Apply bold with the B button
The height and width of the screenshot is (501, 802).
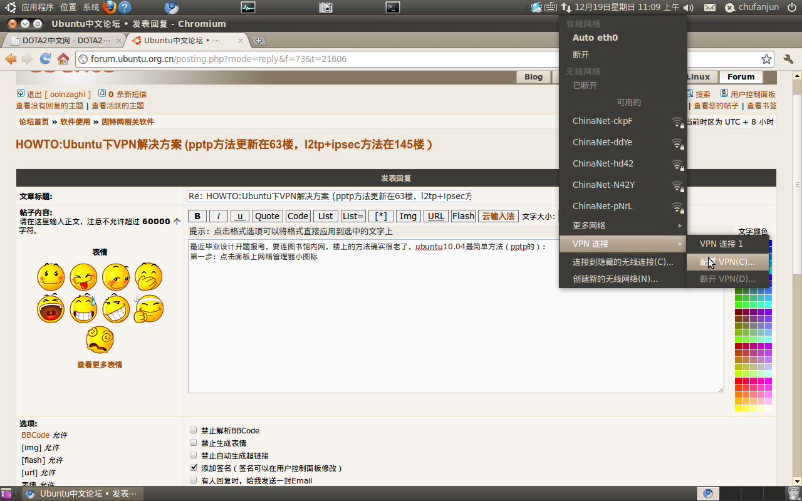pos(197,216)
